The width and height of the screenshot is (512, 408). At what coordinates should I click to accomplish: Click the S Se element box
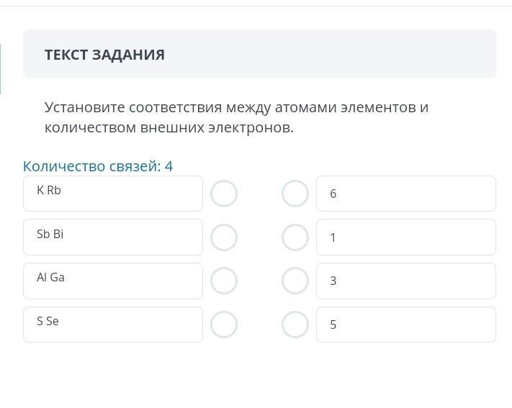pyautogui.click(x=113, y=325)
